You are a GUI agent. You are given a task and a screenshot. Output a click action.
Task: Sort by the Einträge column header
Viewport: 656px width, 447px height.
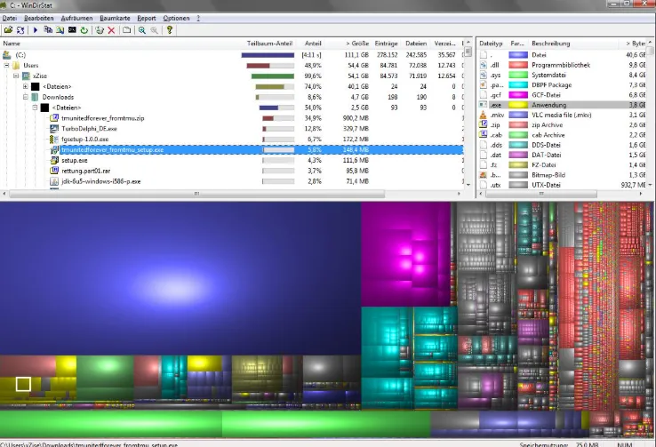coord(386,43)
